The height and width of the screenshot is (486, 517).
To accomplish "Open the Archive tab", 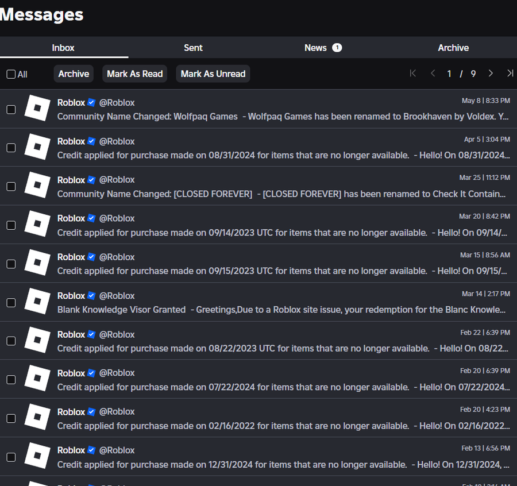I will [x=453, y=48].
